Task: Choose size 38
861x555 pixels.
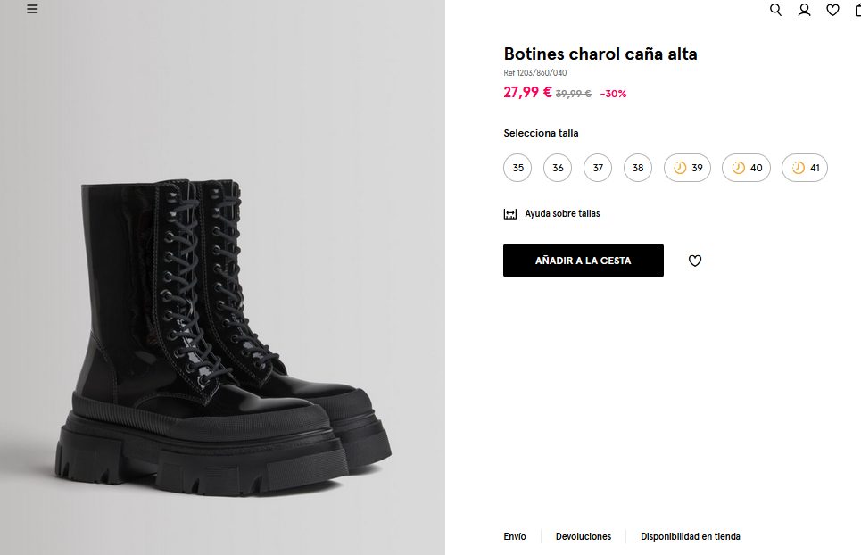Action: tap(638, 168)
